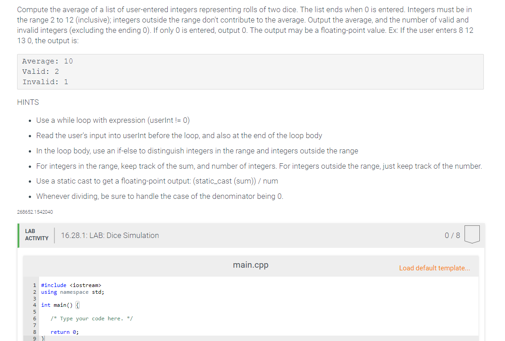505x341 pixels.
Task: Place cursor on the #include iostream line
Action: (71, 285)
